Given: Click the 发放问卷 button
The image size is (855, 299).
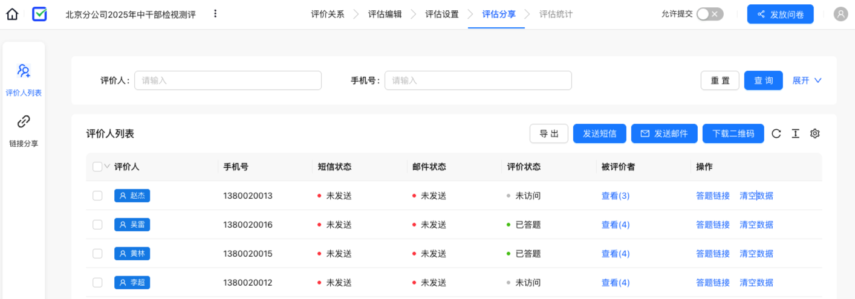Looking at the screenshot, I should point(780,14).
